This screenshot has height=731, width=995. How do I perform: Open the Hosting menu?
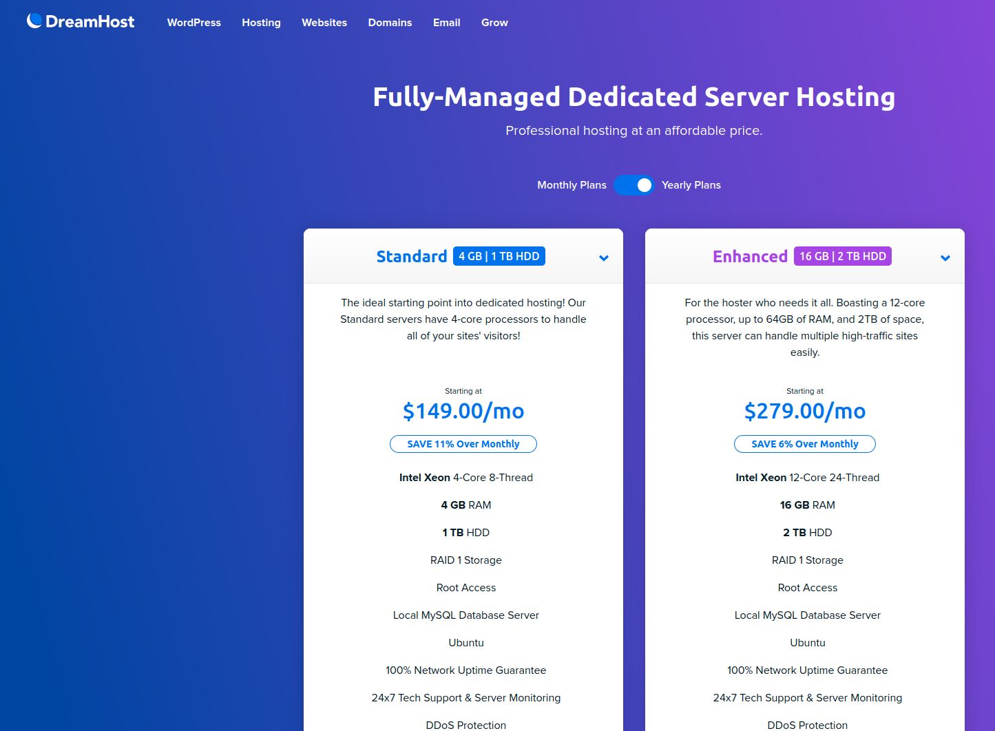[261, 22]
